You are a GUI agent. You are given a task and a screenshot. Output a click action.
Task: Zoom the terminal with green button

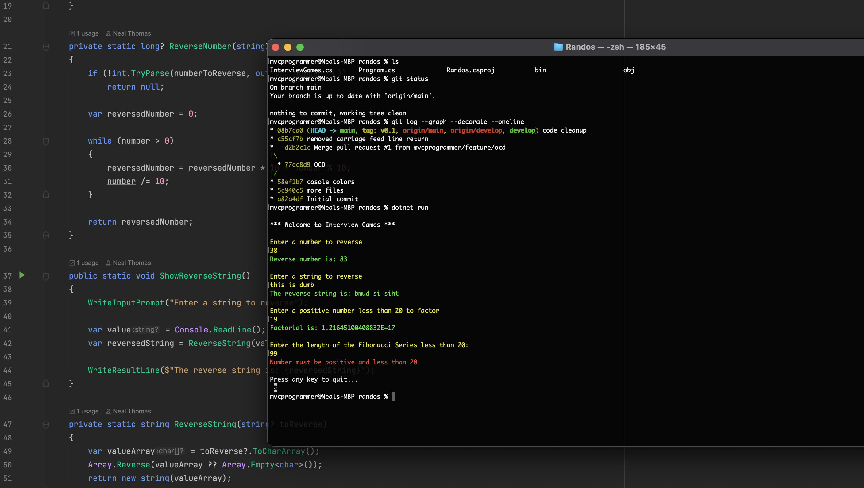(300, 47)
